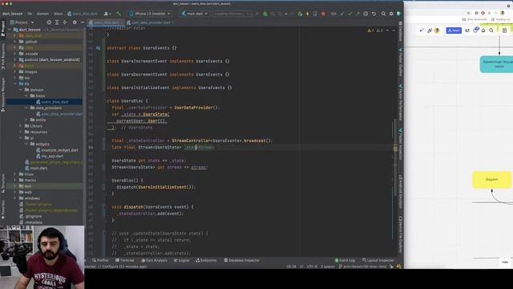Click the magnifier search everywhere icon in toolbar

point(383,14)
